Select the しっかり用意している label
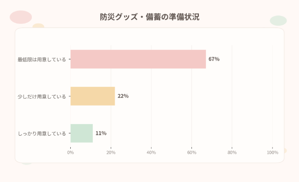 (x=42, y=133)
